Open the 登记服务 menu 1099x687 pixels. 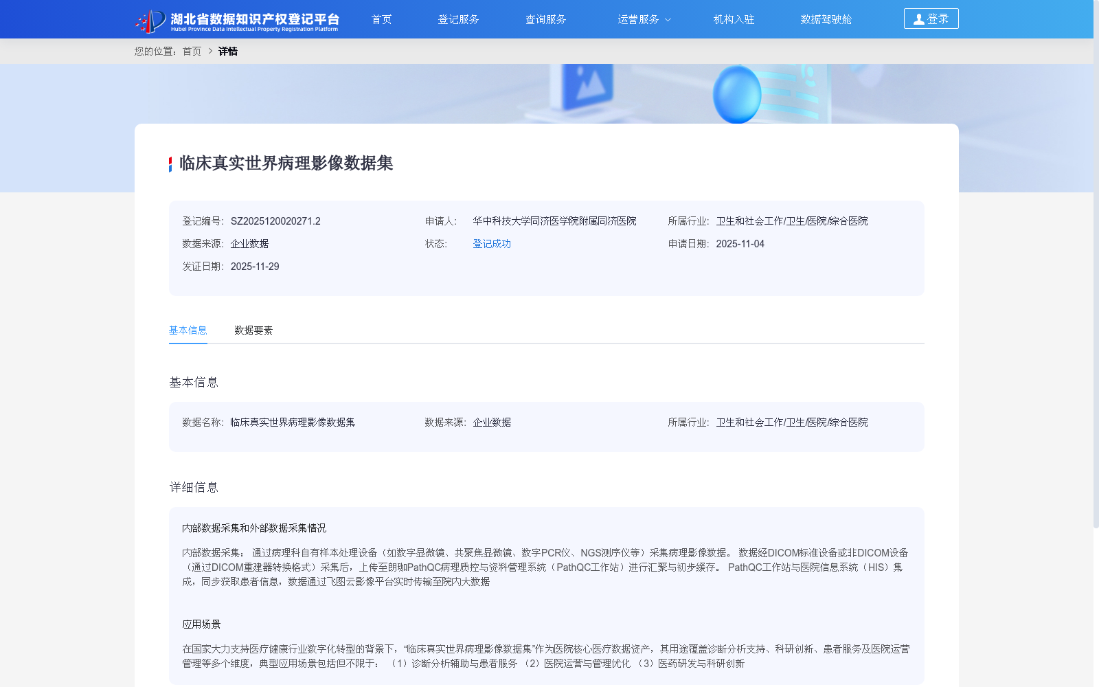458,19
